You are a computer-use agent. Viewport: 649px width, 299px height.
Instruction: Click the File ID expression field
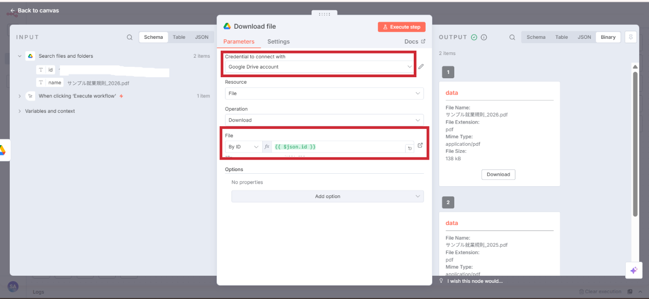tap(338, 147)
